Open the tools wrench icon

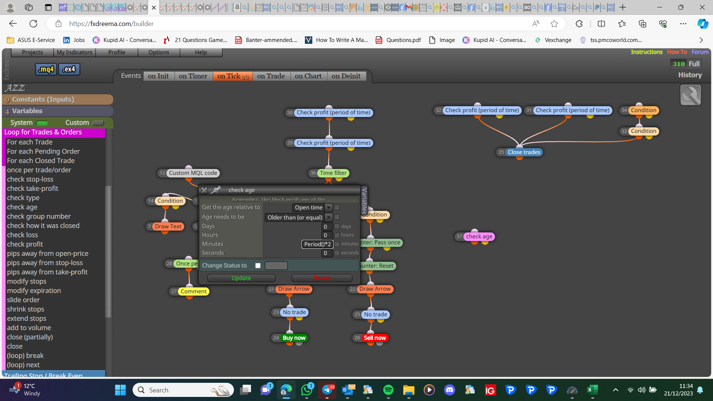(691, 95)
